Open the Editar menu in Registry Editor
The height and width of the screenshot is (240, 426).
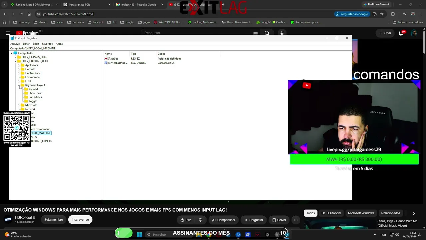point(26,44)
